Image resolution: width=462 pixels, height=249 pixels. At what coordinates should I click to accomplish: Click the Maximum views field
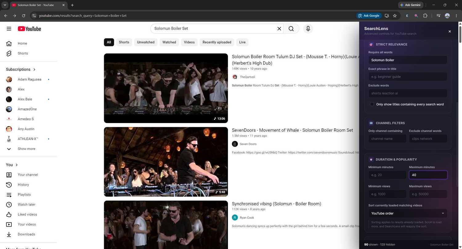pyautogui.click(x=428, y=194)
